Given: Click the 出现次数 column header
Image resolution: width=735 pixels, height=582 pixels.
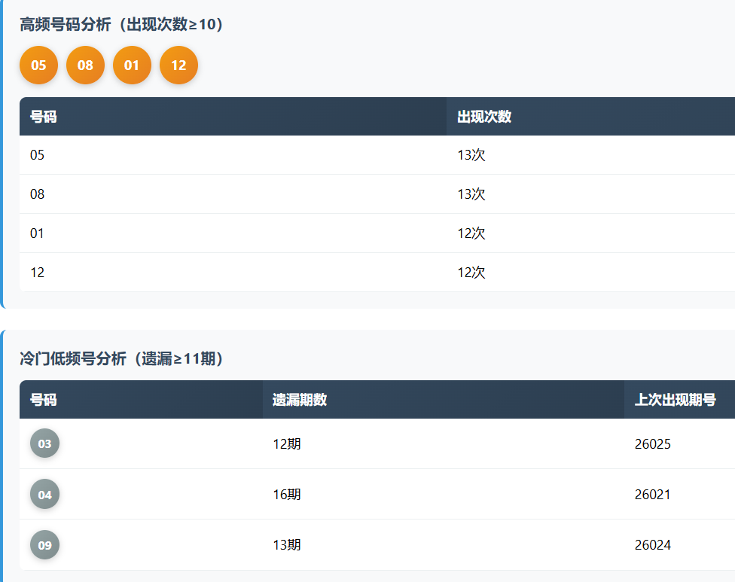Looking at the screenshot, I should coord(484,117).
